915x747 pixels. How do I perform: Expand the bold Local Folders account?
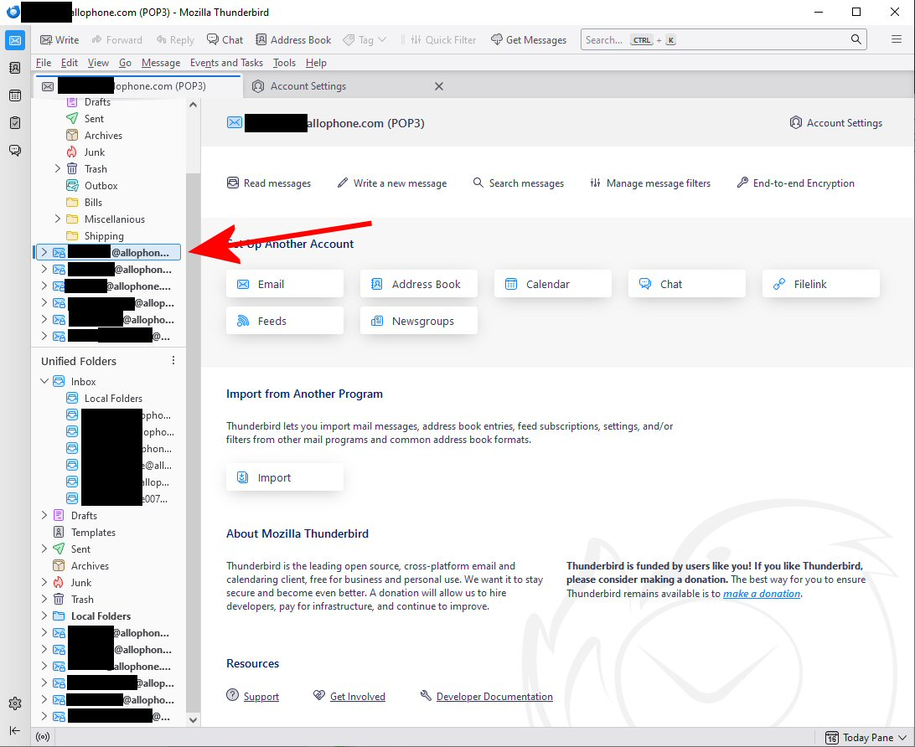(44, 616)
